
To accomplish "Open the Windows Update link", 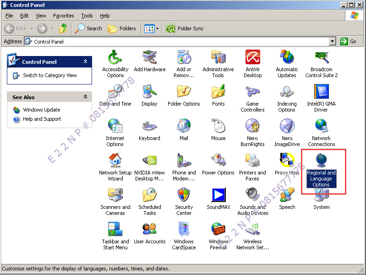I will pos(42,110).
